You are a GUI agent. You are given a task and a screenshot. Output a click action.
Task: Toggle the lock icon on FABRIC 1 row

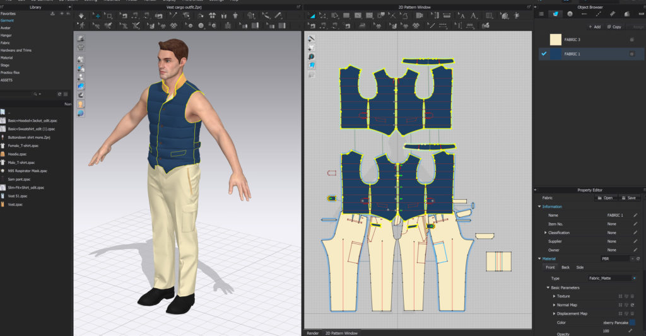[x=631, y=54]
